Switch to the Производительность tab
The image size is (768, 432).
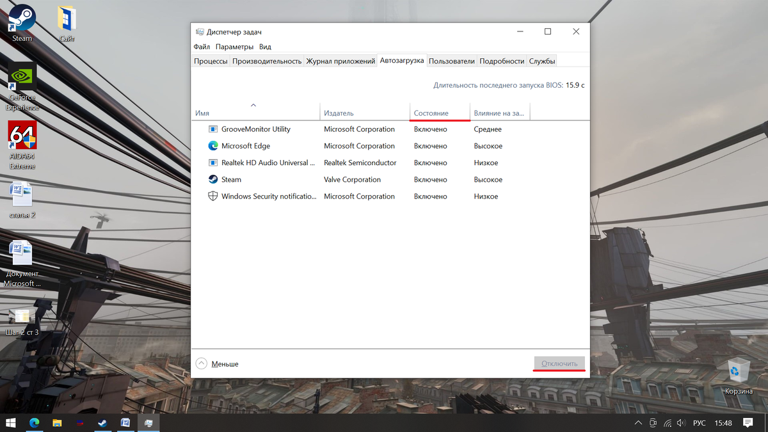point(267,61)
